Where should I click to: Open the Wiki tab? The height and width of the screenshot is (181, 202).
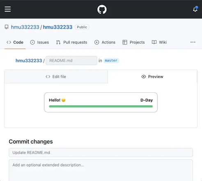click(159, 42)
